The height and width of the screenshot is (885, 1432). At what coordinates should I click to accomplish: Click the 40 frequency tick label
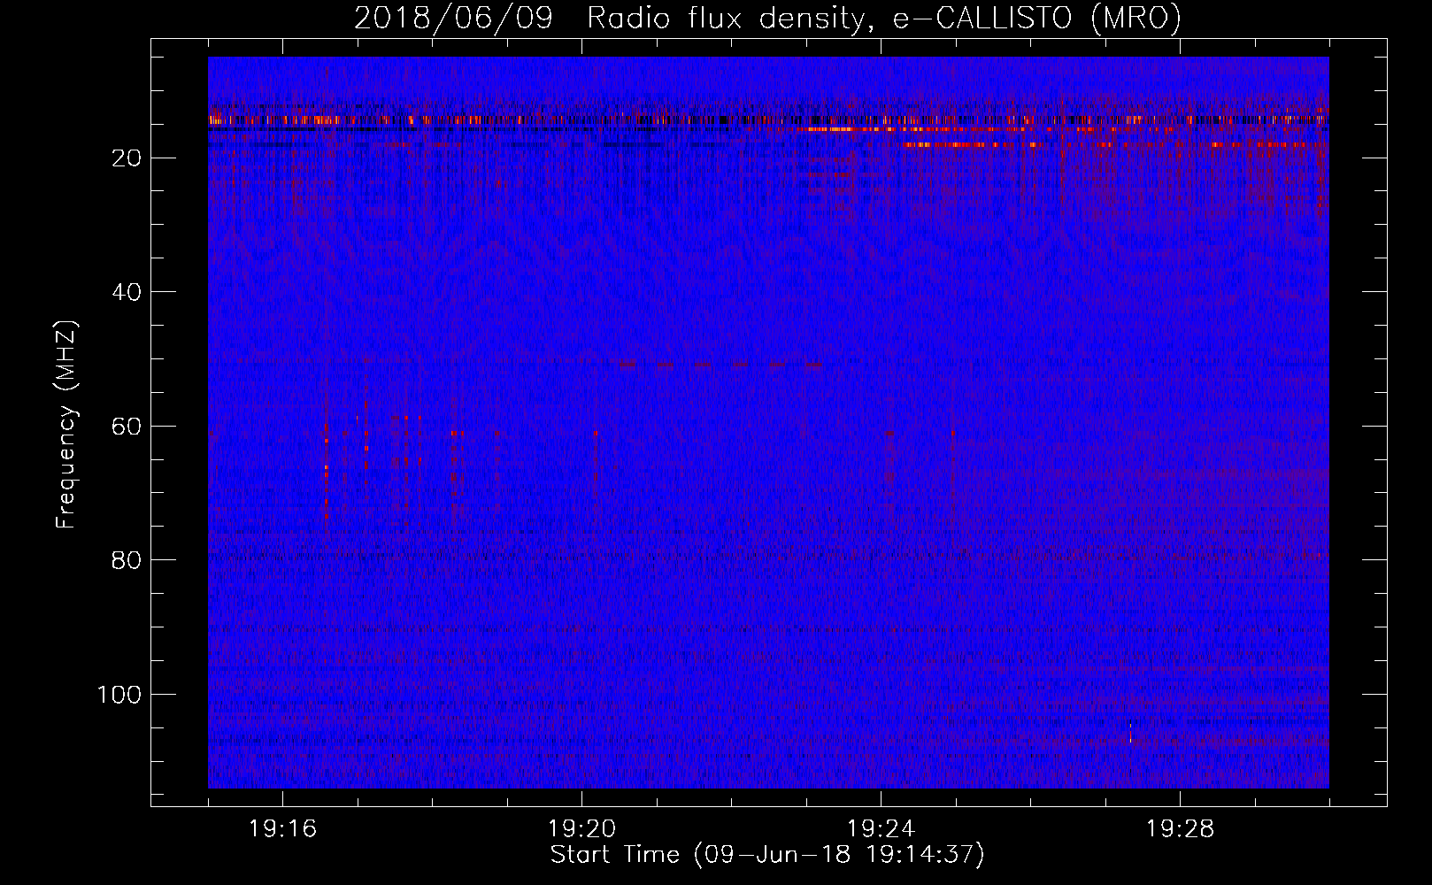tap(127, 292)
